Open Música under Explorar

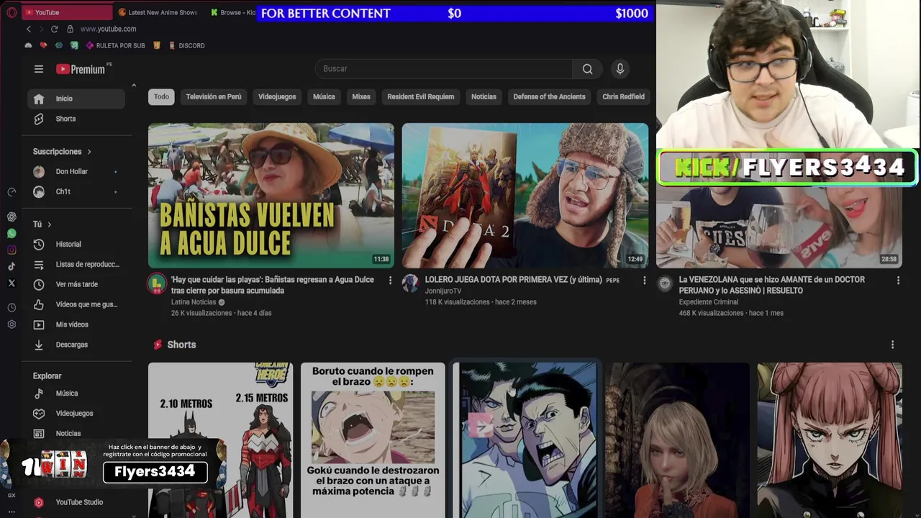point(76,394)
